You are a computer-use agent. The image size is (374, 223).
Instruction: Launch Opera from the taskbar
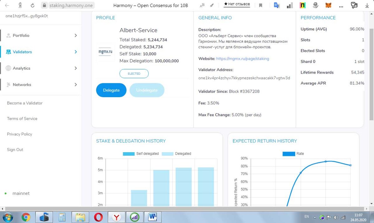click(98, 217)
